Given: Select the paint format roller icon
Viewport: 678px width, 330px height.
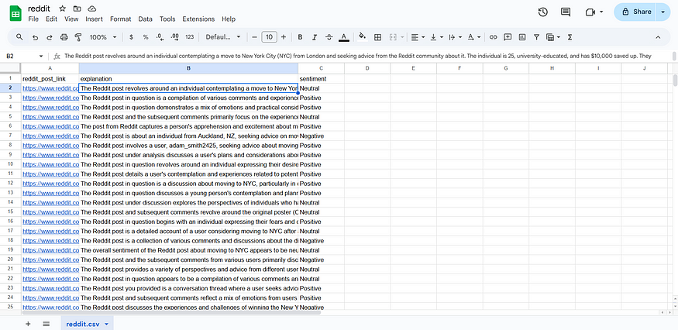Looking at the screenshot, I should 78,37.
